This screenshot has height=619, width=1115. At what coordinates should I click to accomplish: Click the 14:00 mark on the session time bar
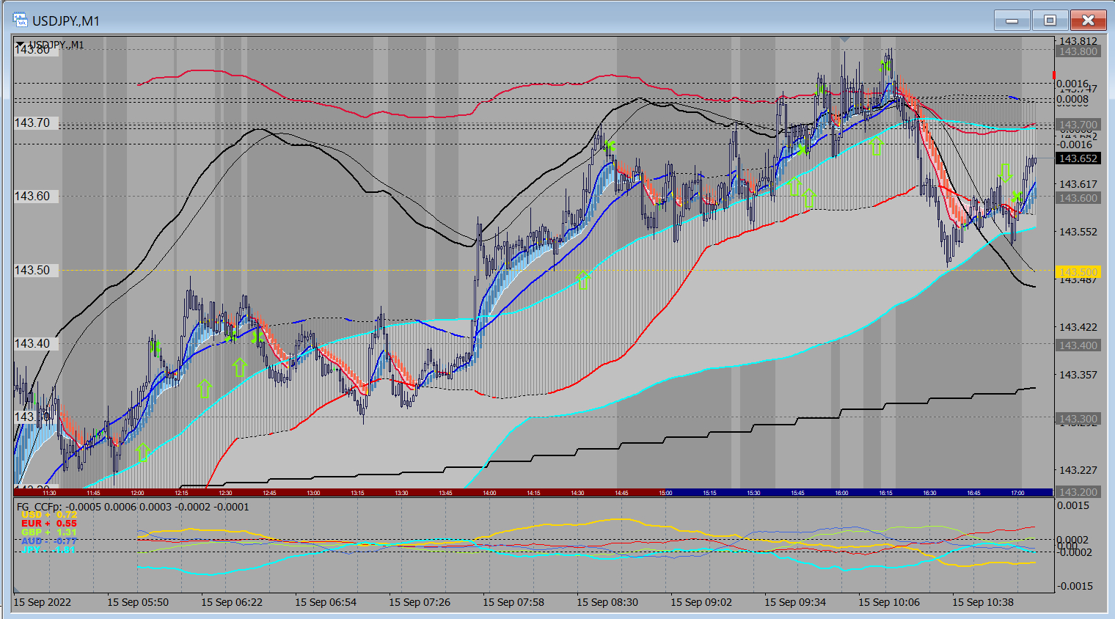tap(489, 493)
